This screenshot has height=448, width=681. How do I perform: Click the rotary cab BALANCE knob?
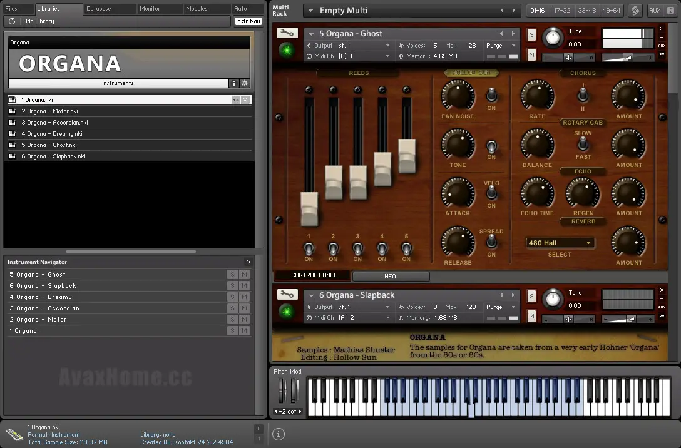(x=537, y=144)
